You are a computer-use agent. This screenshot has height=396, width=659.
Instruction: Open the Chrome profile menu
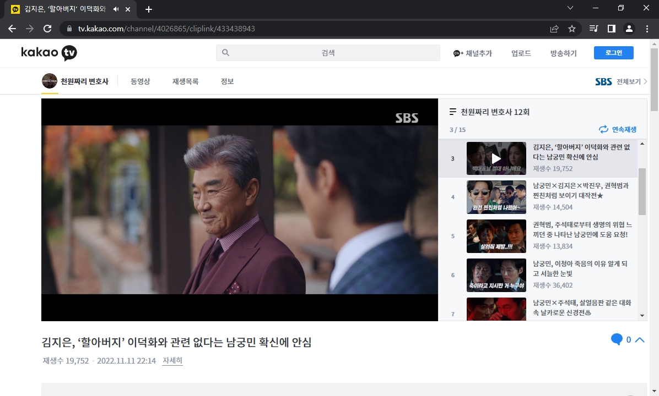click(629, 29)
